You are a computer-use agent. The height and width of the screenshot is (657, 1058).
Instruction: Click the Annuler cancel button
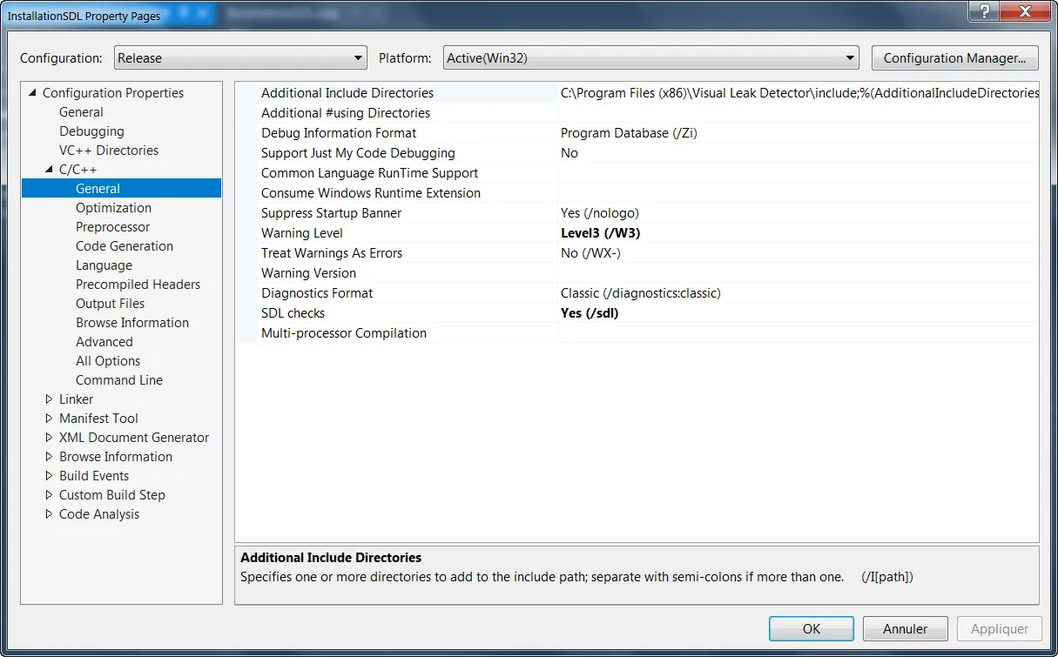(905, 628)
